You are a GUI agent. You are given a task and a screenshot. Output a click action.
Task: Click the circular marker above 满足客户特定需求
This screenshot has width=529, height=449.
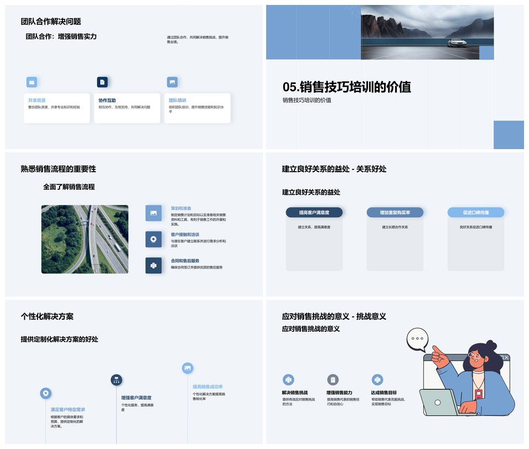[x=46, y=393]
